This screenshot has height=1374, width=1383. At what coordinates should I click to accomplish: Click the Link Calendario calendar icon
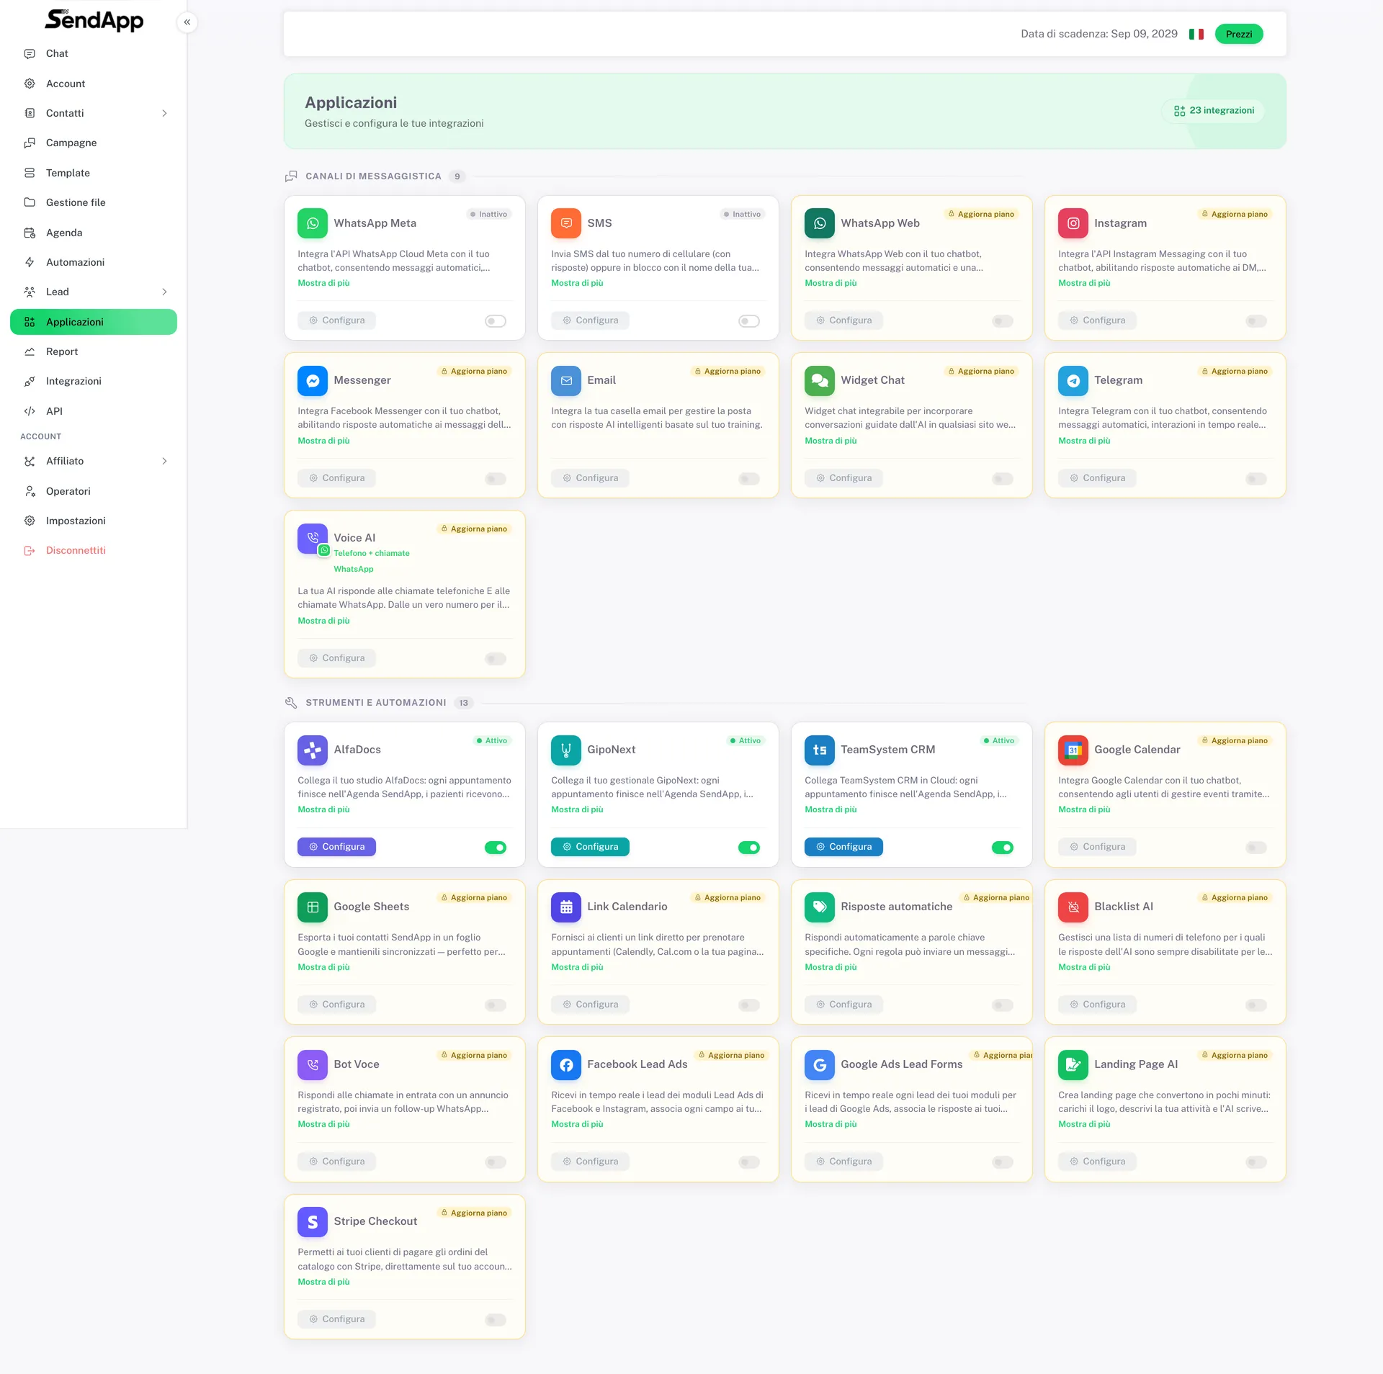coord(566,907)
